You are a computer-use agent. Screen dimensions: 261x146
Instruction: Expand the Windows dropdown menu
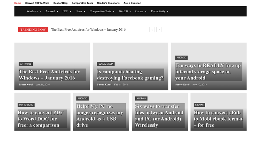pos(34,11)
